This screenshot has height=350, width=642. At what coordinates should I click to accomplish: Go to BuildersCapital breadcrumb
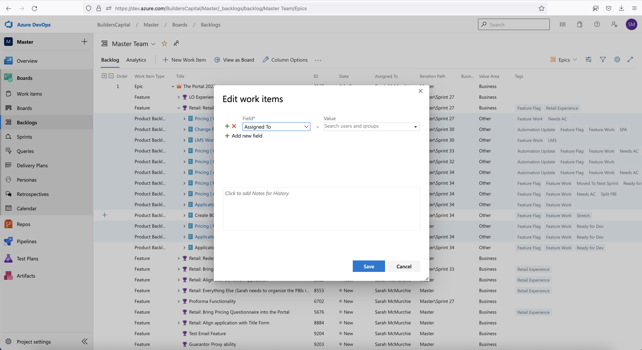click(114, 25)
